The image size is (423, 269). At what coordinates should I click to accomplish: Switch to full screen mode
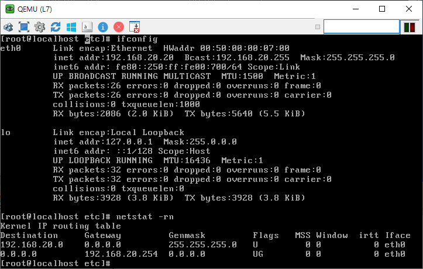(x=24, y=27)
